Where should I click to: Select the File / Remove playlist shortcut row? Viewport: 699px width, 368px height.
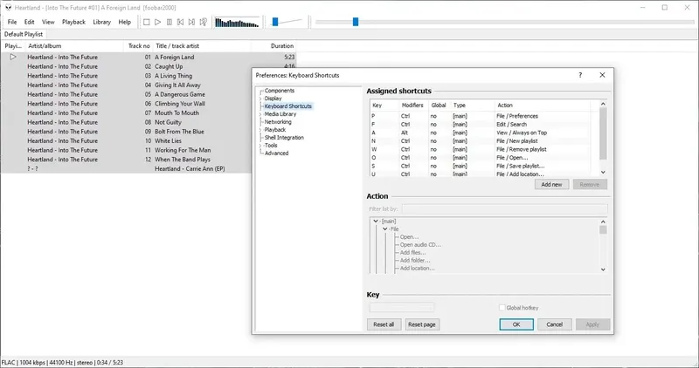click(x=480, y=149)
